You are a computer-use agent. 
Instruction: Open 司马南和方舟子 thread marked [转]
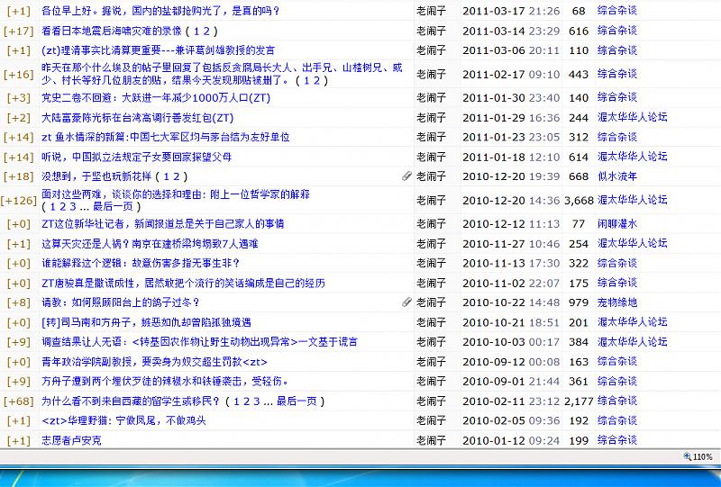tap(146, 322)
